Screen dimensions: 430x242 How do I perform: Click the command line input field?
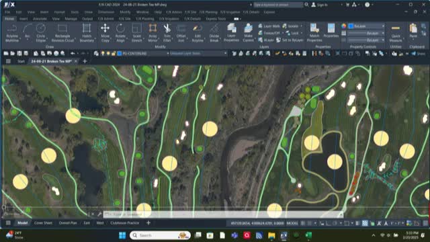pos(222,214)
